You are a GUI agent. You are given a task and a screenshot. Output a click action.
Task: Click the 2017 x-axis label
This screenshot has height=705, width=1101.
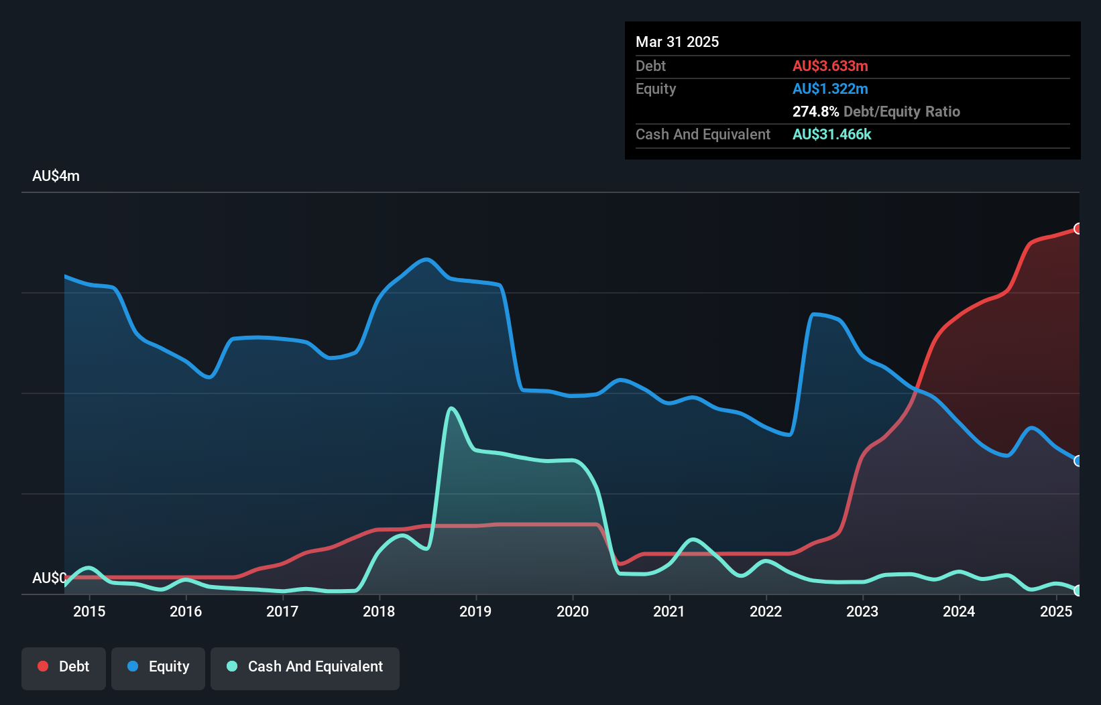[282, 611]
